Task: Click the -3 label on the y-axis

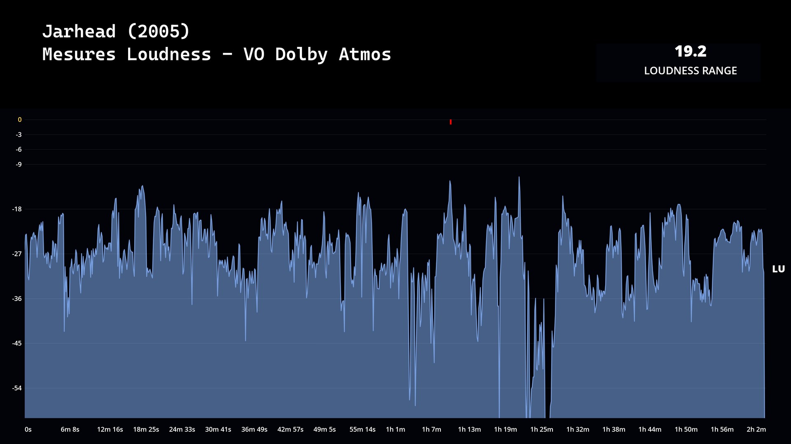Action: tap(19, 135)
